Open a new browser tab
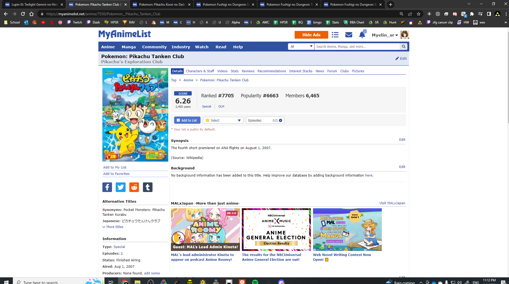Screen dimensions: 509x284 [391, 5]
